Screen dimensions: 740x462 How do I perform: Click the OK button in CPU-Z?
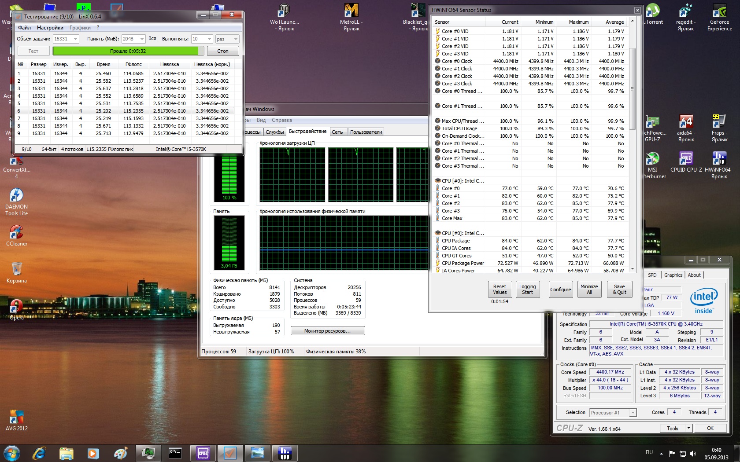[710, 428]
